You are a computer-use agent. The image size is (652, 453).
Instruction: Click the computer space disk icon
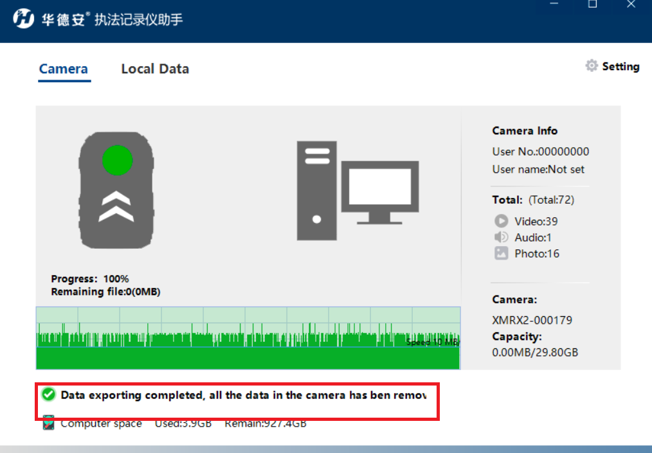[49, 423]
